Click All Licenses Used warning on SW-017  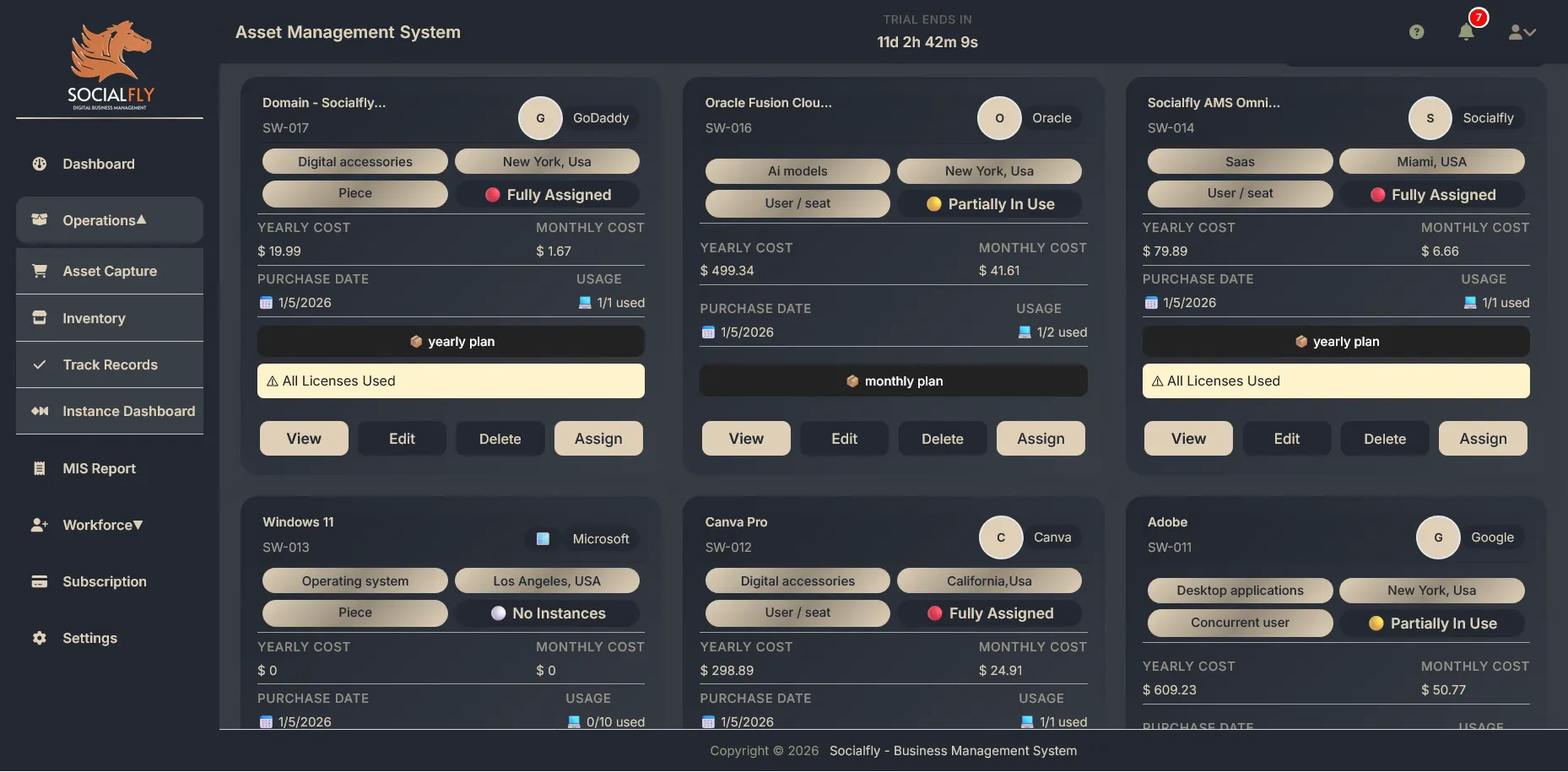[451, 381]
